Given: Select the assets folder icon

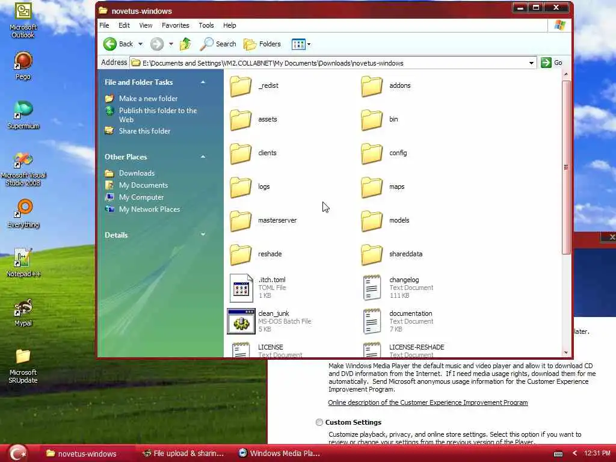Looking at the screenshot, I should coord(241,120).
